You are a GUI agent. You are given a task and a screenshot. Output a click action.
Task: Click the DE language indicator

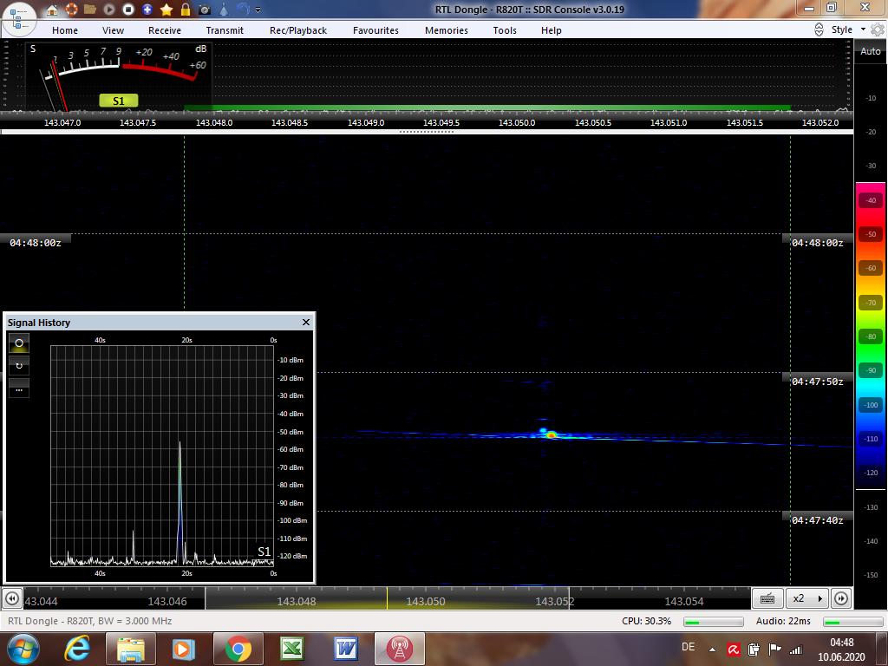[688, 647]
